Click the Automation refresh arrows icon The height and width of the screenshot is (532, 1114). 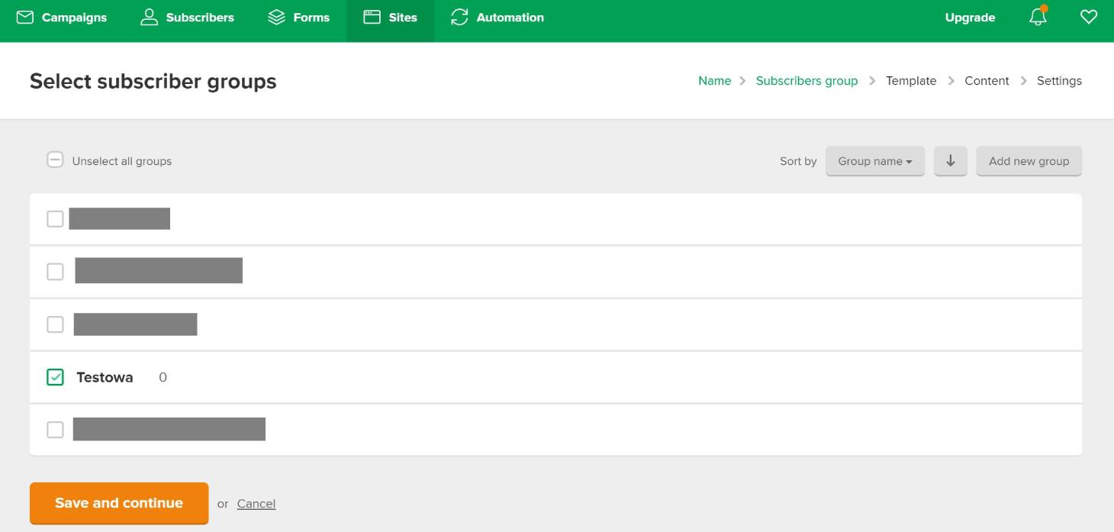[459, 17]
